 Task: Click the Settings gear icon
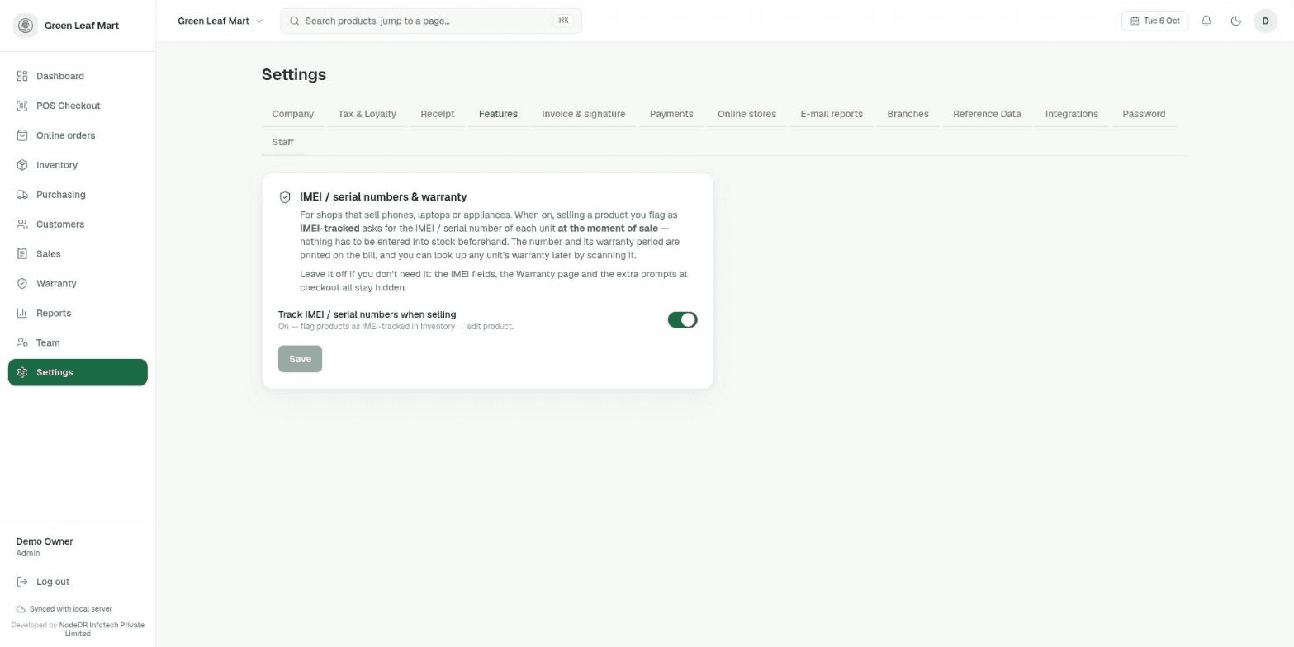(x=22, y=372)
